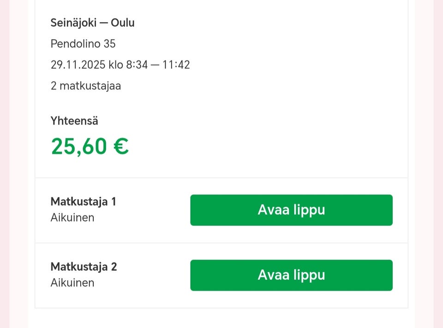Click the travel date 29.11.2025
Screen dimensions: 443x328
point(78,65)
